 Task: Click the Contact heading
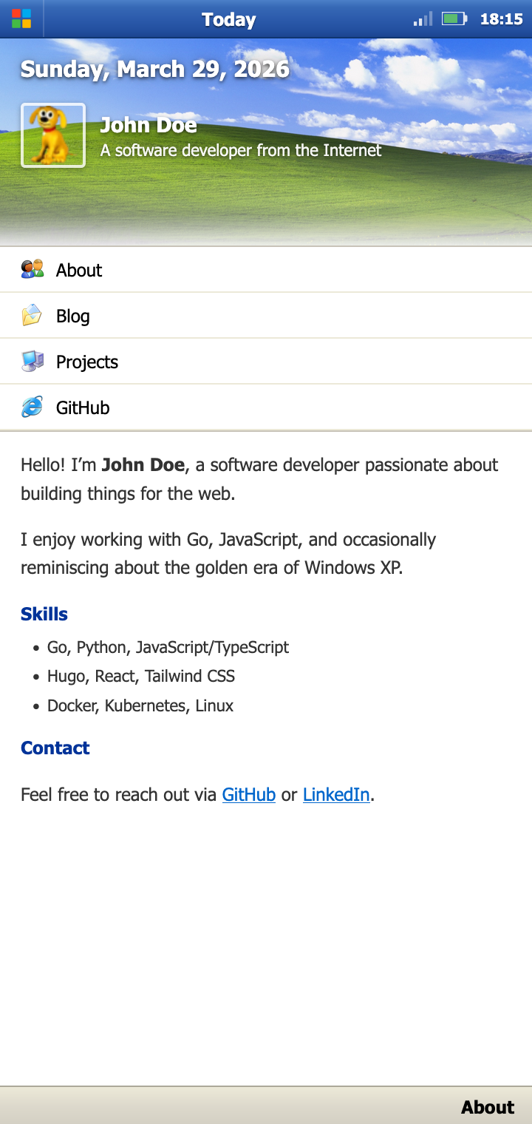point(55,748)
